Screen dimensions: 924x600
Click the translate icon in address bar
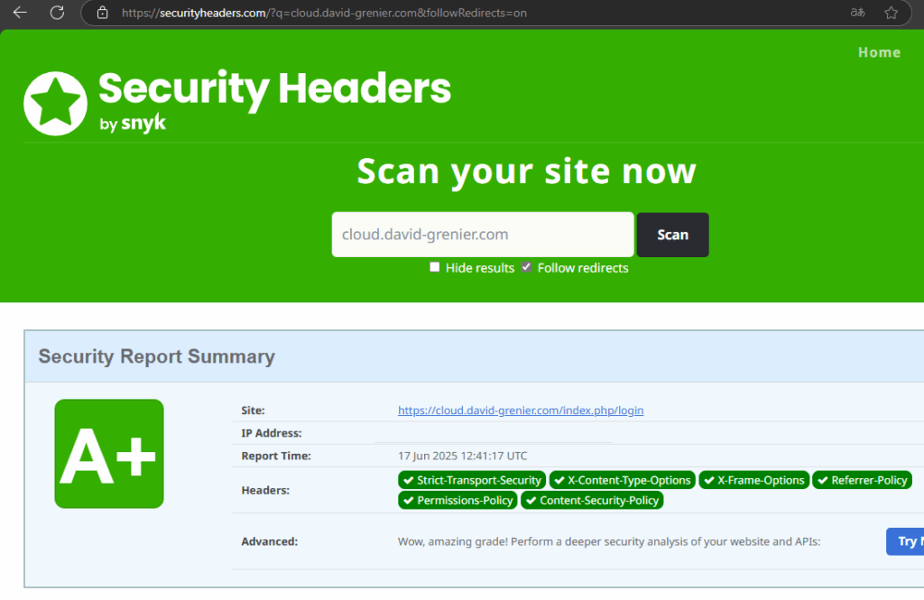(x=856, y=13)
